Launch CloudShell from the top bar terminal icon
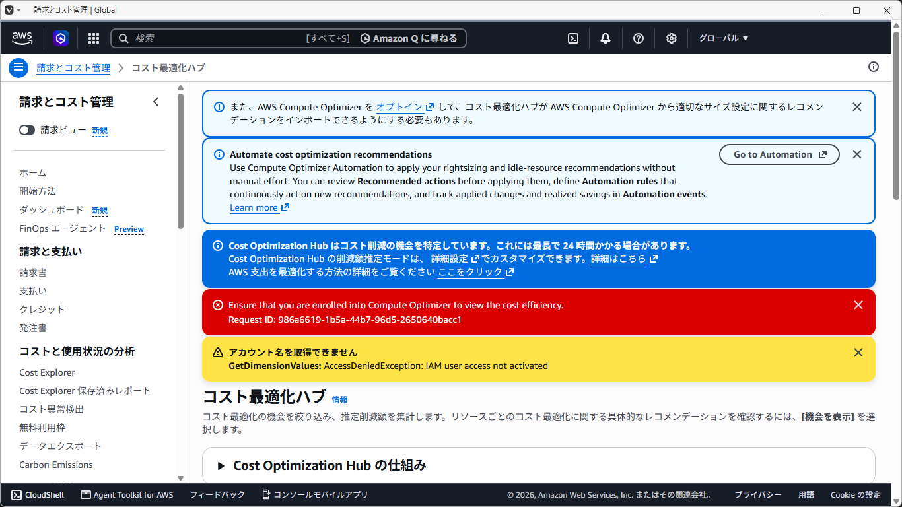This screenshot has height=507, width=902. 573,38
